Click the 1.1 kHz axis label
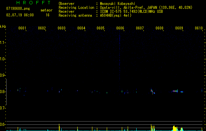 pyautogui.click(x=3, y=43)
